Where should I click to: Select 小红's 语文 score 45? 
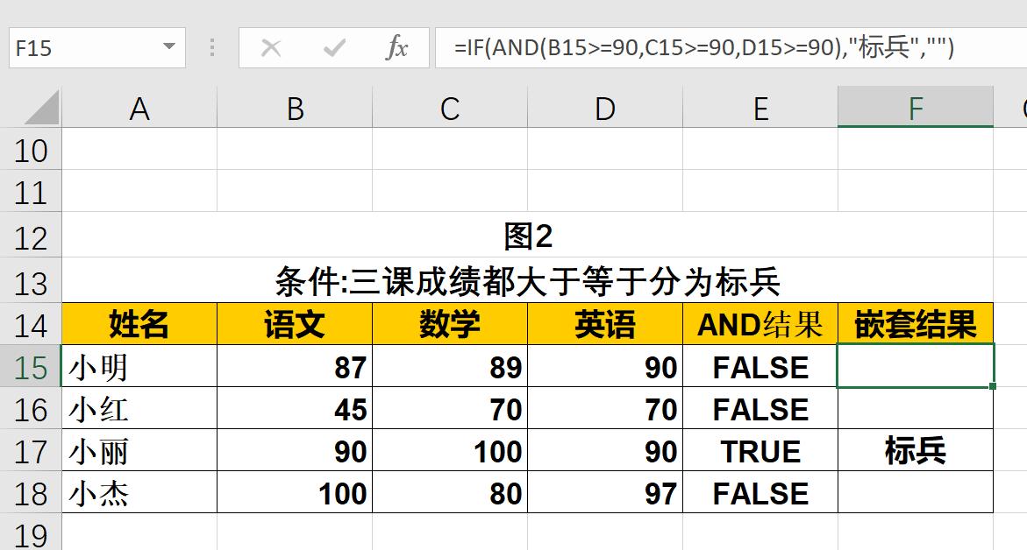(295, 409)
